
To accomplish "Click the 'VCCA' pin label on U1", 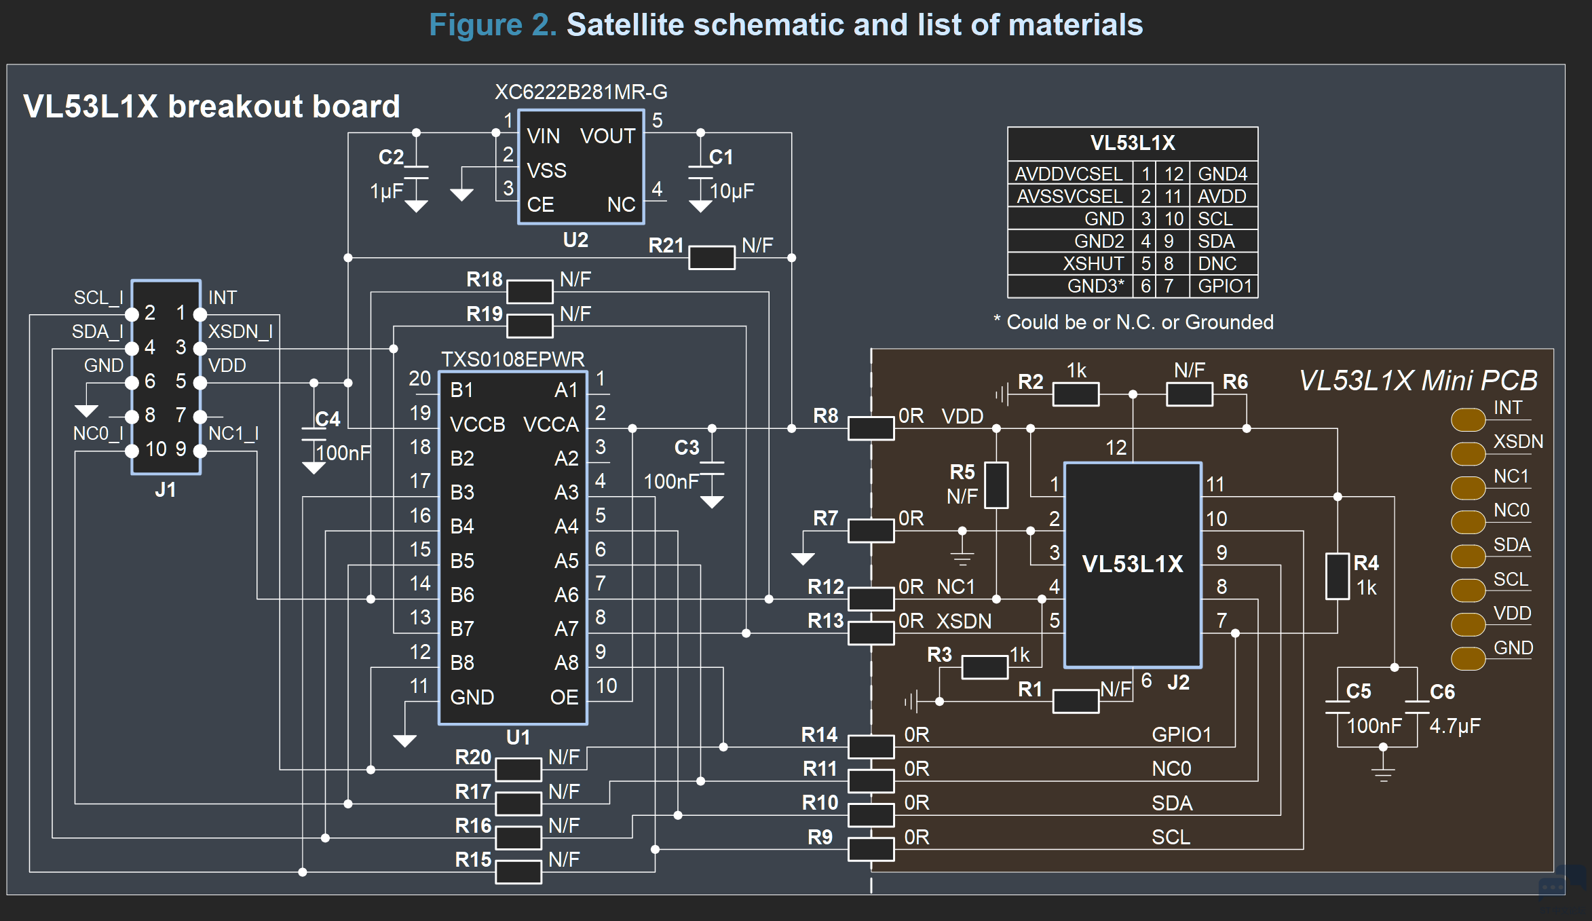I will [551, 425].
